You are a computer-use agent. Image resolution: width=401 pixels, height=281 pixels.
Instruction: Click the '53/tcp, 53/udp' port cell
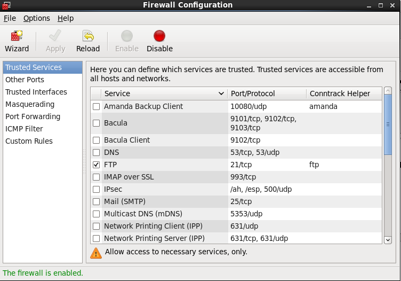[x=255, y=152]
